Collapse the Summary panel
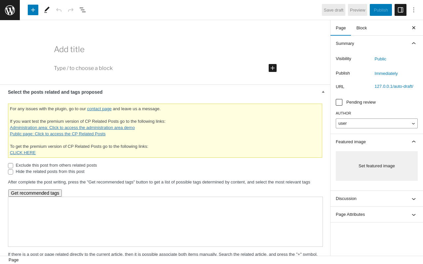Screen dimensions: 423x264 click(x=377, y=43)
